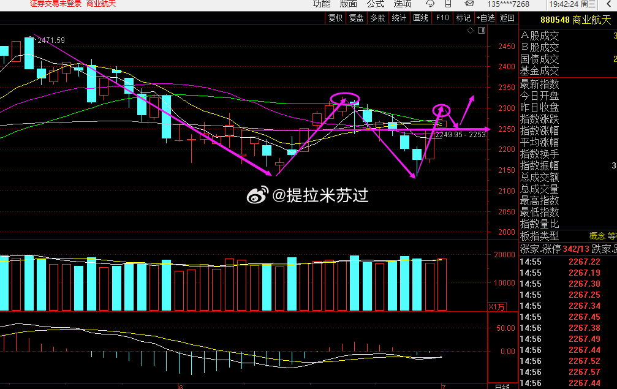The width and height of the screenshot is (617, 389).
Task: Click the 返回 button
Action: (x=507, y=18)
